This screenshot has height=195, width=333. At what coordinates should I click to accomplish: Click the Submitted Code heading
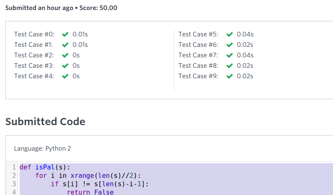coord(45,122)
